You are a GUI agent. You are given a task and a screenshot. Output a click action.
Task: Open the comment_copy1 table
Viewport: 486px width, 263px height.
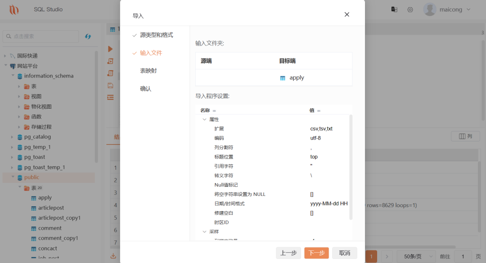click(x=58, y=238)
